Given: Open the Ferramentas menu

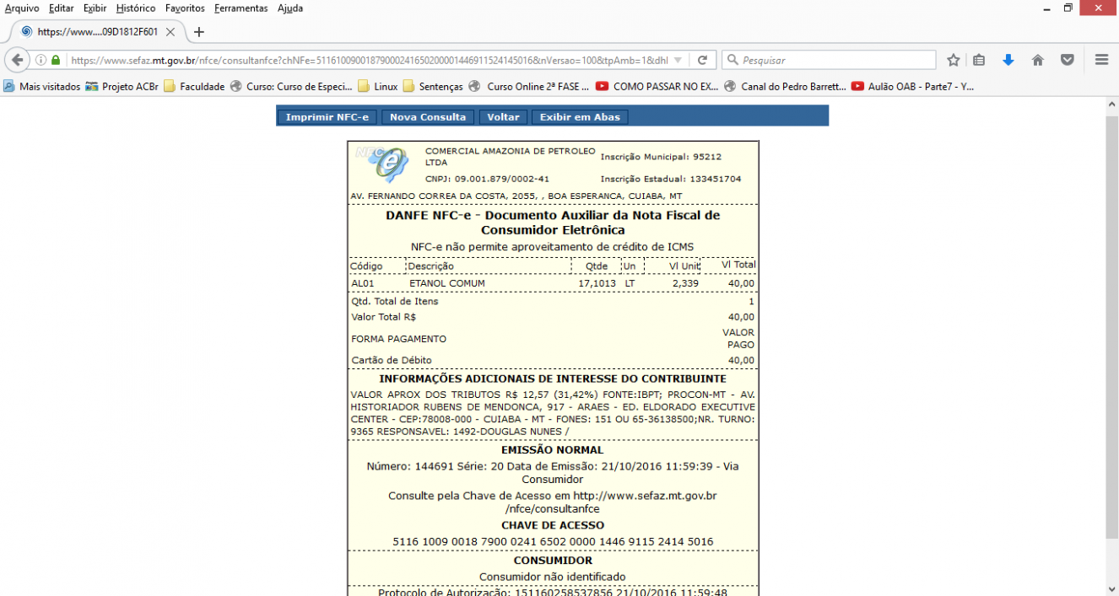Looking at the screenshot, I should [241, 8].
